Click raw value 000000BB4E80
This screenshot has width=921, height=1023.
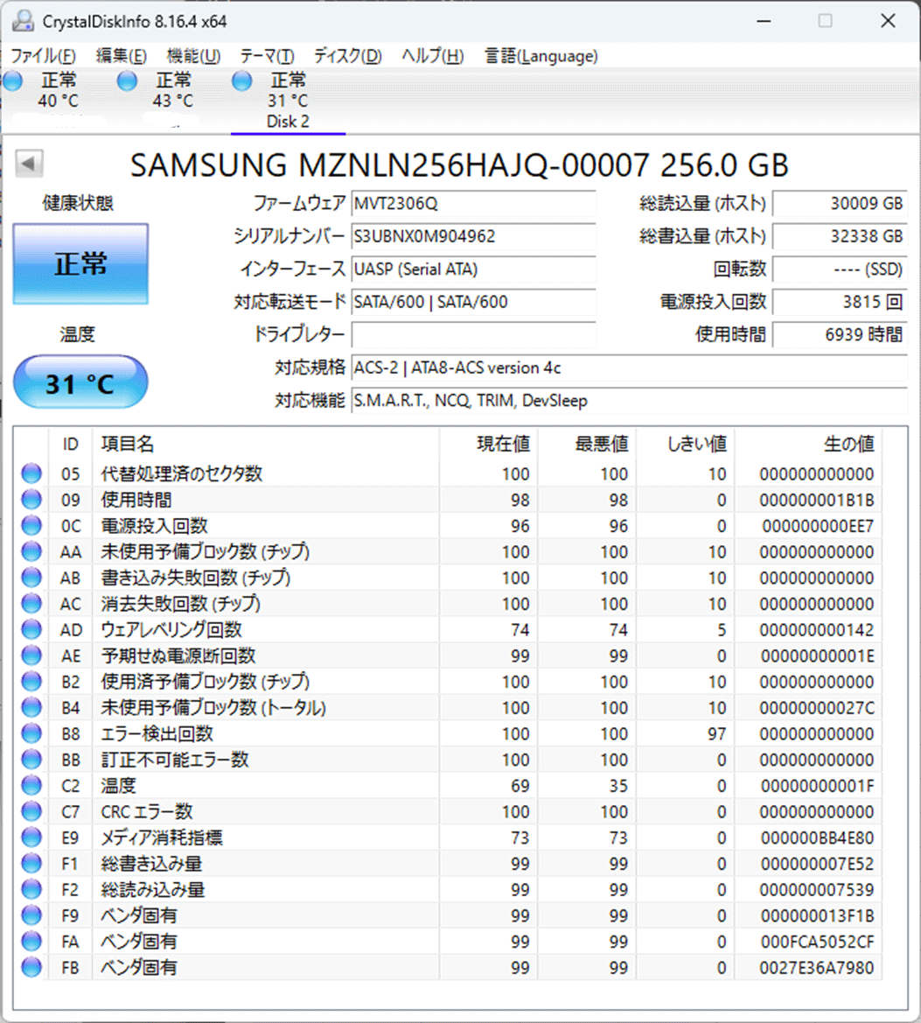click(817, 837)
